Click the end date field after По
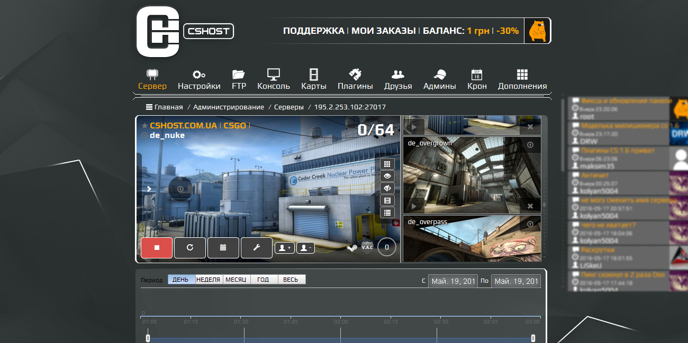This screenshot has height=343, width=688. tap(515, 281)
